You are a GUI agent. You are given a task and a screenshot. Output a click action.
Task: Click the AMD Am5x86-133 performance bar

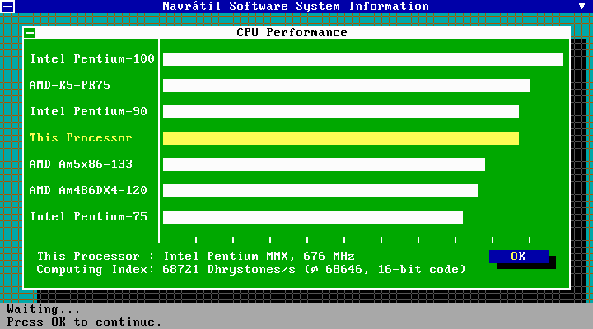[x=325, y=164]
